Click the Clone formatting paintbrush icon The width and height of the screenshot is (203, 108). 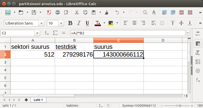point(107,12)
